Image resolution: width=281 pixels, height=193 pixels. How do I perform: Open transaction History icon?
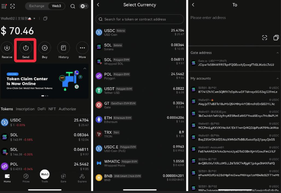click(63, 48)
